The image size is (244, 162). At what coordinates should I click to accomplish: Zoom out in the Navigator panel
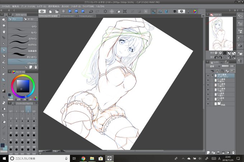216,53
